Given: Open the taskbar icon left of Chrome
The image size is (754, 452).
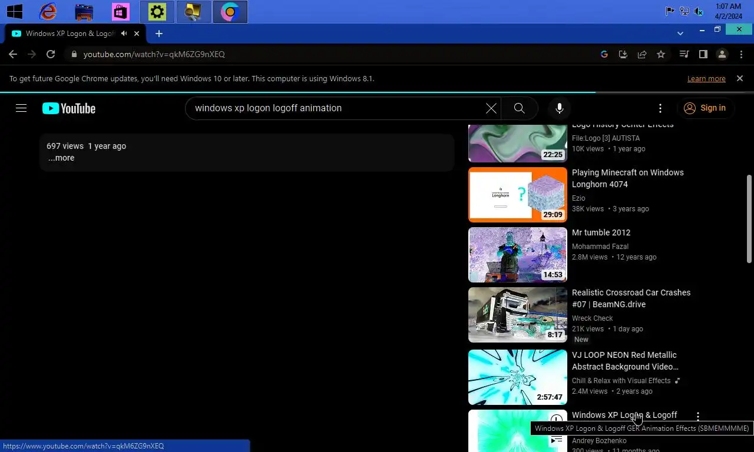Looking at the screenshot, I should pyautogui.click(x=193, y=11).
